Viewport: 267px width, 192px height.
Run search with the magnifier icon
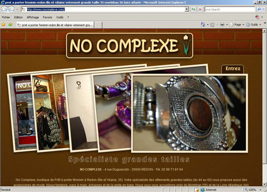coord(259,9)
